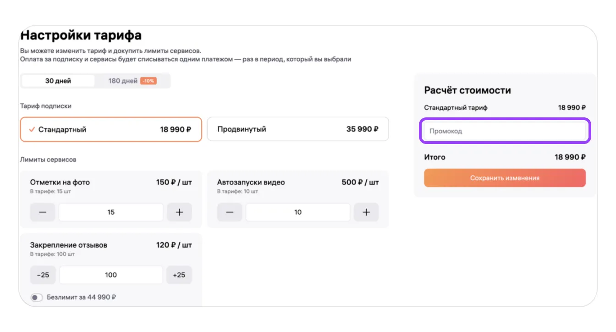This screenshot has width=616, height=332.
Task: Click the Итого total price 18 990 ₽
Action: (570, 157)
